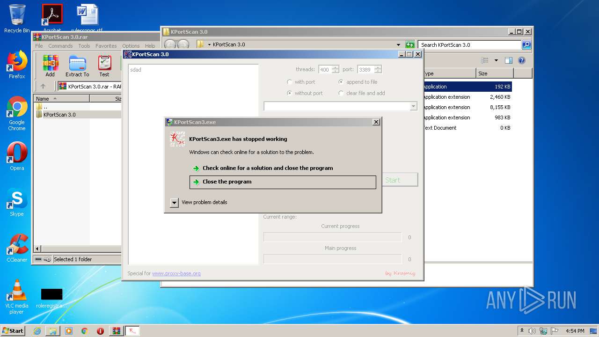Click the Explorer refresh button
Image resolution: width=599 pixels, height=337 pixels.
tap(410, 45)
